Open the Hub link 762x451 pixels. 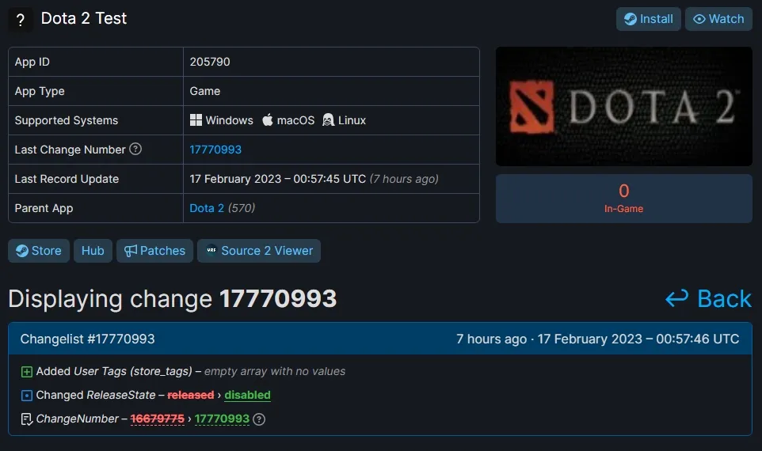pyautogui.click(x=93, y=251)
